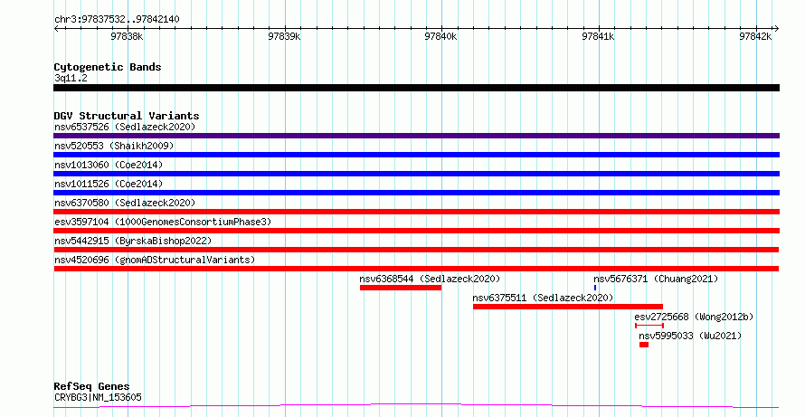This screenshot has width=805, height=417.
Task: Click the black 3q11.2 cytogenetic band bar
Action: 416,88
